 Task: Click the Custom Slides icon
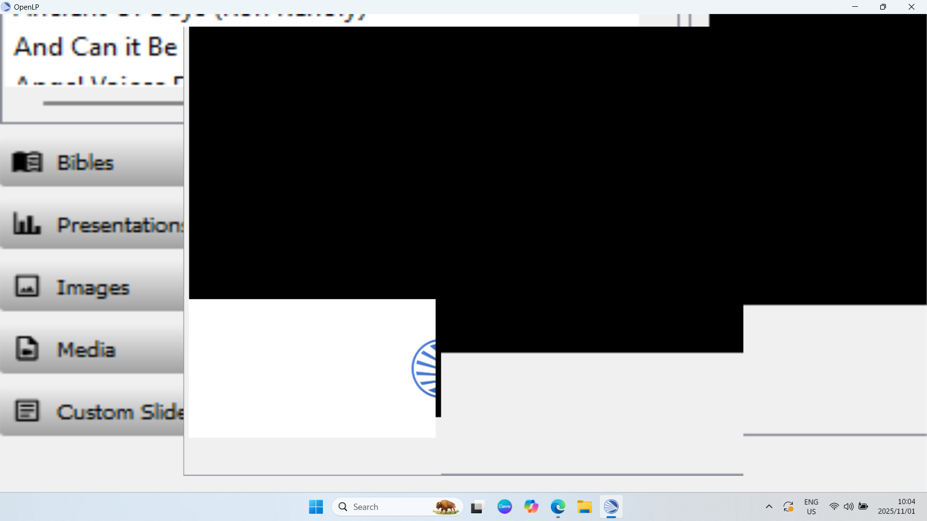(27, 411)
